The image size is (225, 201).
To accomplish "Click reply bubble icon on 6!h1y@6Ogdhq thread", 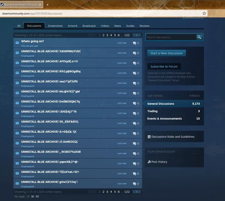I will coord(134,73).
